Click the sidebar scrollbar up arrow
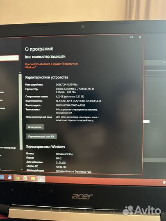The height and width of the screenshot is (221, 166). click(x=20, y=73)
